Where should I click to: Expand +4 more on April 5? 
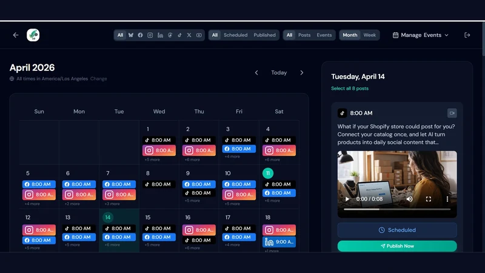pos(32,204)
